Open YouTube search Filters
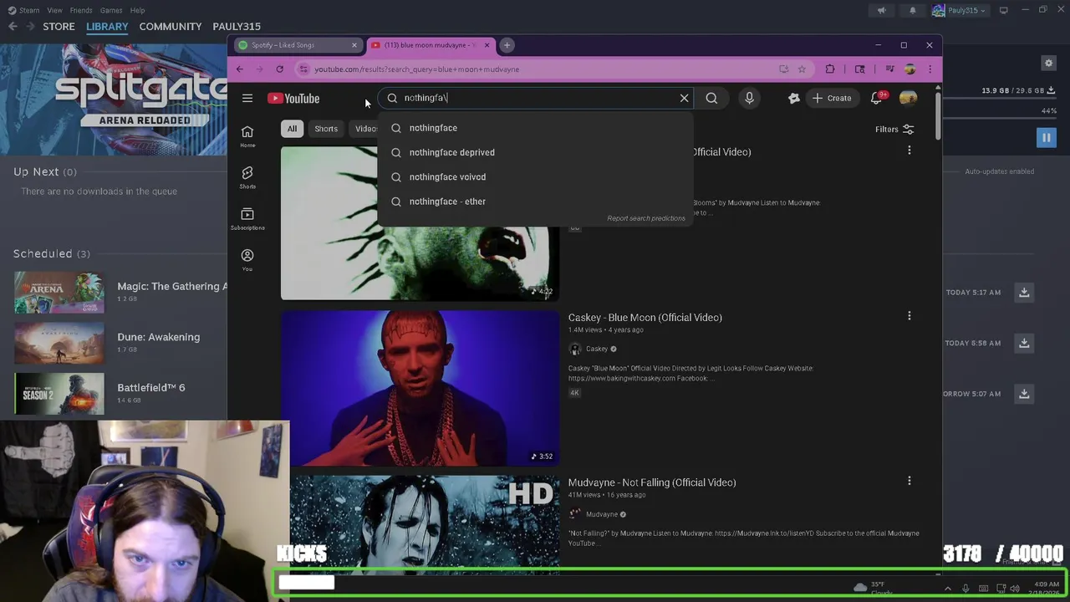The image size is (1070, 602). pyautogui.click(x=894, y=129)
